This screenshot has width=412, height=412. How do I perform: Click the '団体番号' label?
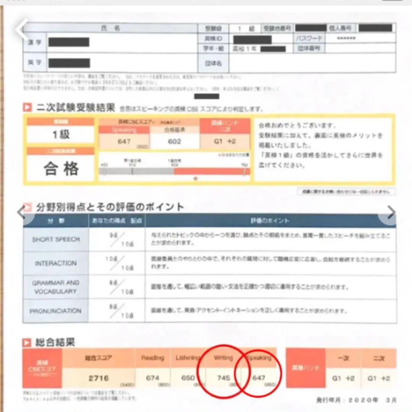pyautogui.click(x=309, y=48)
